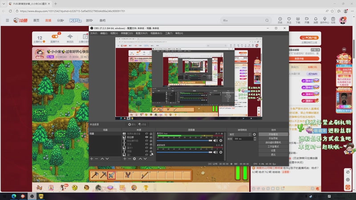The image size is (356, 200).
Task: Increase transition duration with stepper arrow
Action: click(x=255, y=138)
